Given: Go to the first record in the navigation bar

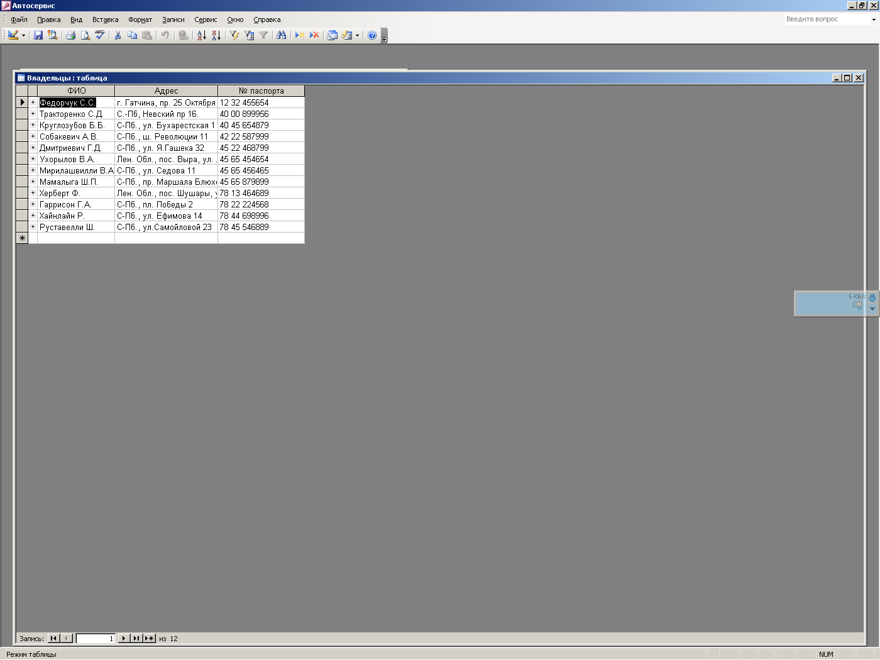Looking at the screenshot, I should 53,639.
